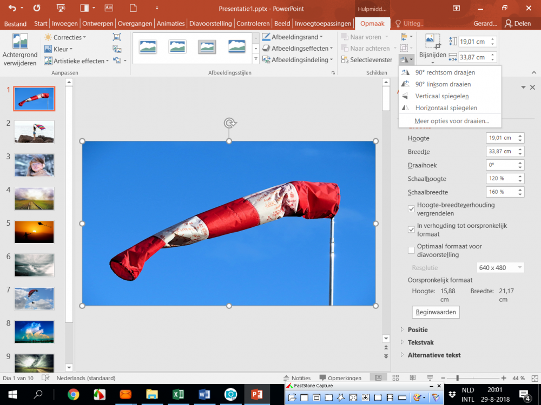The image size is (541, 405).
Task: Switch to the Invoegen ribbon tab
Action: (65, 24)
